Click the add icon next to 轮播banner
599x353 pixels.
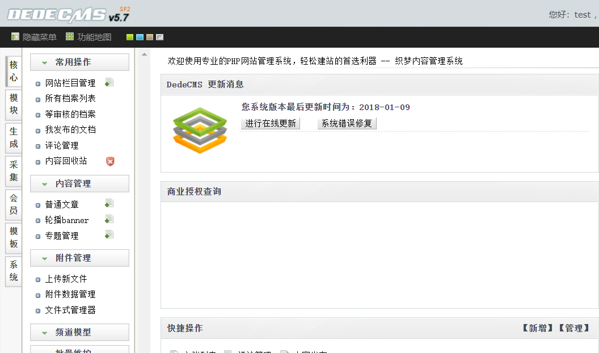(109, 219)
